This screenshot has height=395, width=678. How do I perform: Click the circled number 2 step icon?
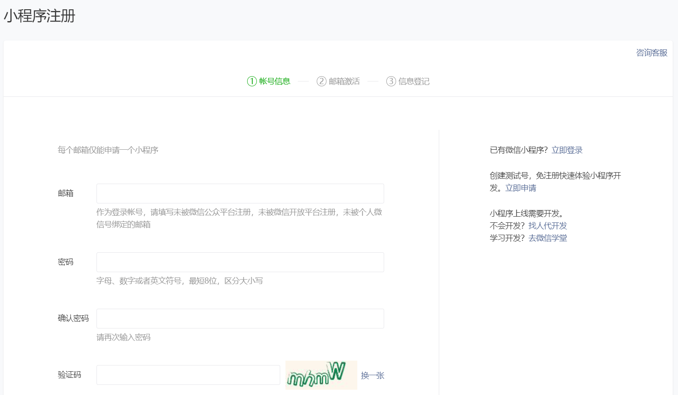(x=322, y=81)
